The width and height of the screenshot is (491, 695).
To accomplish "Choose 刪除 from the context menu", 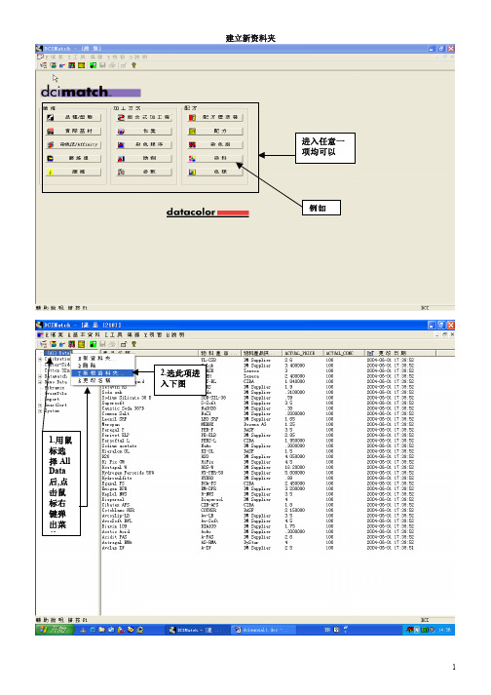I will 103,366.
